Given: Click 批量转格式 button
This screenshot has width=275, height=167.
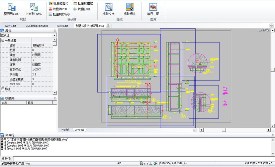Looking at the screenshot, I should (83, 3).
